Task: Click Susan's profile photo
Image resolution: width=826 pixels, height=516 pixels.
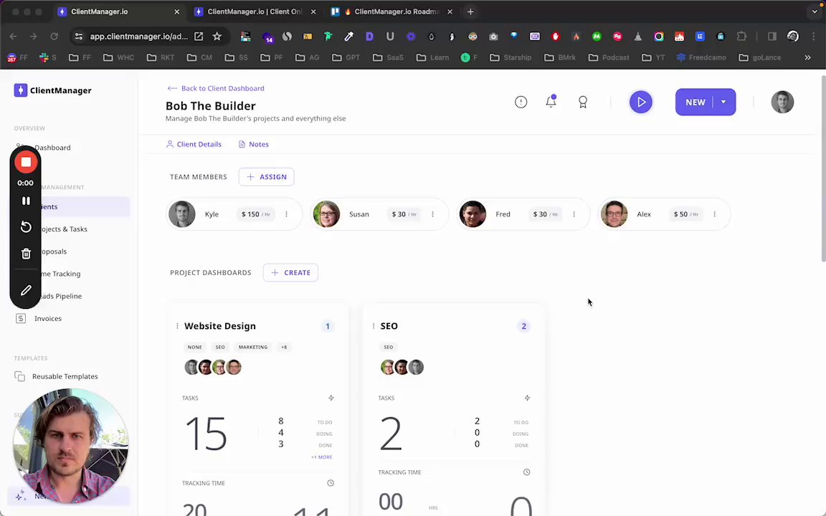Action: point(327,214)
